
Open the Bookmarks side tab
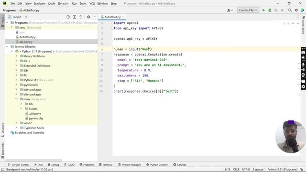(2, 150)
